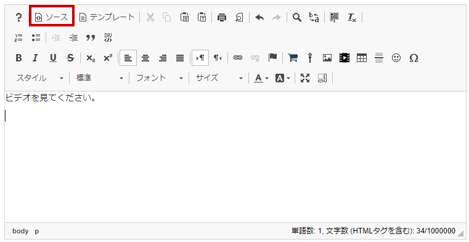469x242 pixels.
Task: Open the フォント font dropdown
Action: 160,78
